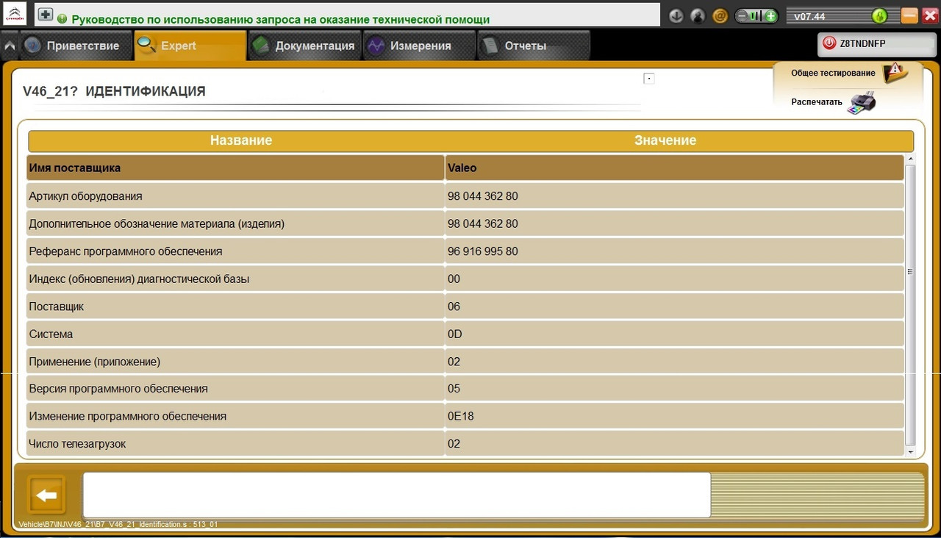Click the 0E18 value cell
Screen dimensions: 941x538
[x=675, y=416]
